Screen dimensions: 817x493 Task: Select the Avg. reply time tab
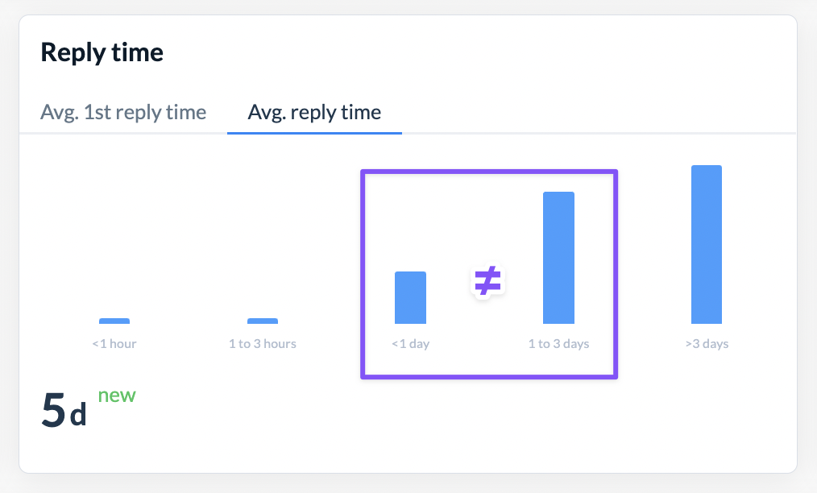click(314, 112)
